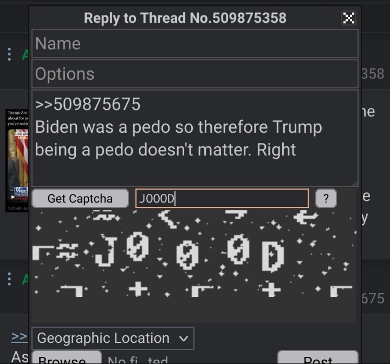Click the Options input field
Viewport: 390px width, 364px height.
coord(195,74)
